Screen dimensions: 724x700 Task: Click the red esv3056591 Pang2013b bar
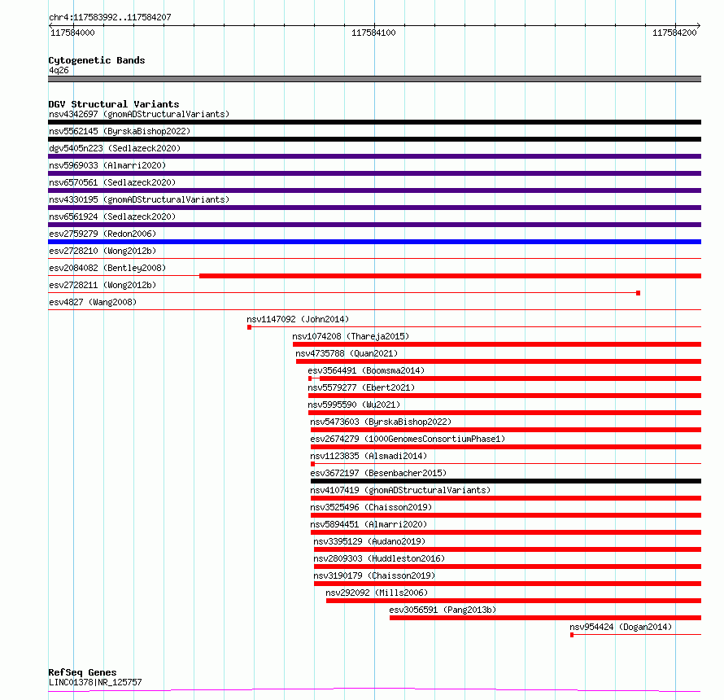coord(545,618)
